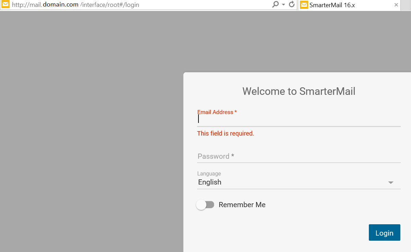Click the Password input field

[x=299, y=156]
